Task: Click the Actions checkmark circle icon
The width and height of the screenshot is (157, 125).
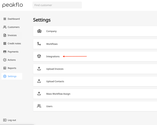Action: click(x=5, y=60)
